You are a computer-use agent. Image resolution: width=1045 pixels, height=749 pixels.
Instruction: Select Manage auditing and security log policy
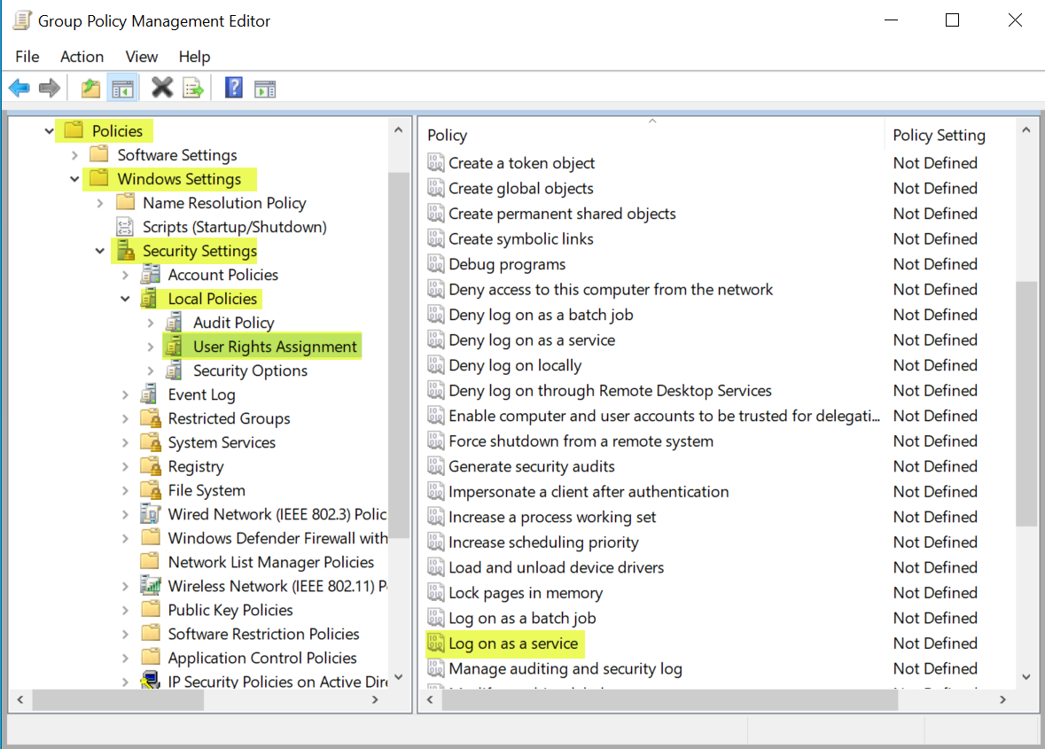[x=565, y=668]
